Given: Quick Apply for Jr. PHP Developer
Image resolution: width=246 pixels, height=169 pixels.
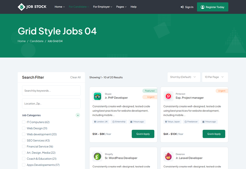Looking at the screenshot, I should point(143,134).
